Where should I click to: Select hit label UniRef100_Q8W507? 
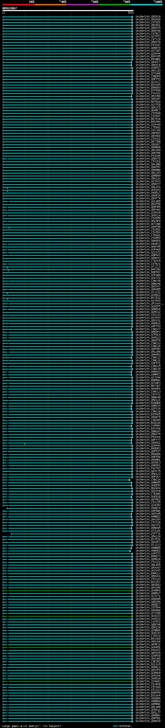pyautogui.click(x=148, y=593)
